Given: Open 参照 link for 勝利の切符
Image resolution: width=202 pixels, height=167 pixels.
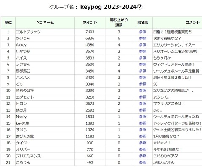Looking at the screenshot, I should click(x=143, y=91).
